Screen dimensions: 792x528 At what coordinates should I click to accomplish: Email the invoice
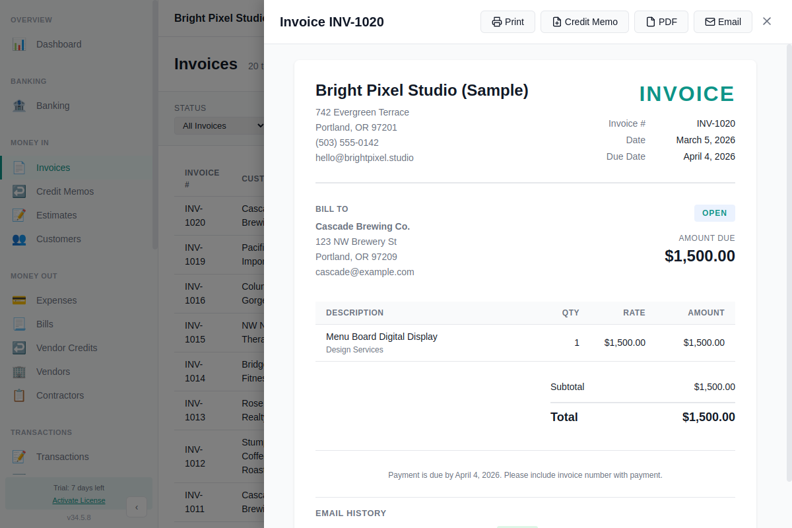723,21
